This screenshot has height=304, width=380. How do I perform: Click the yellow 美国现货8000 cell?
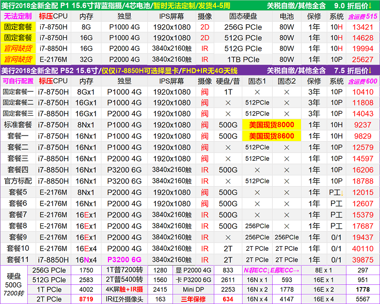[x=272, y=125]
